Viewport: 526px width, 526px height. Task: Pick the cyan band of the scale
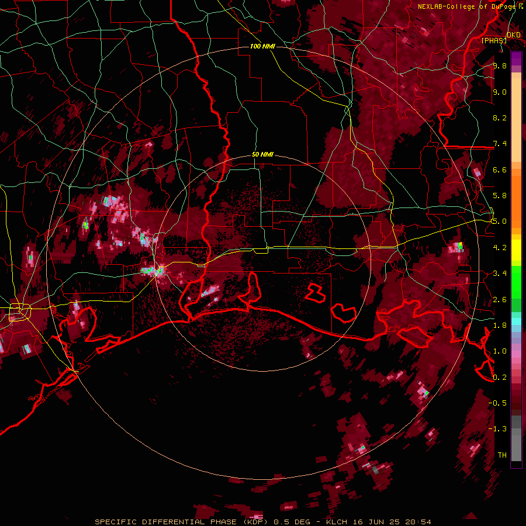516,321
